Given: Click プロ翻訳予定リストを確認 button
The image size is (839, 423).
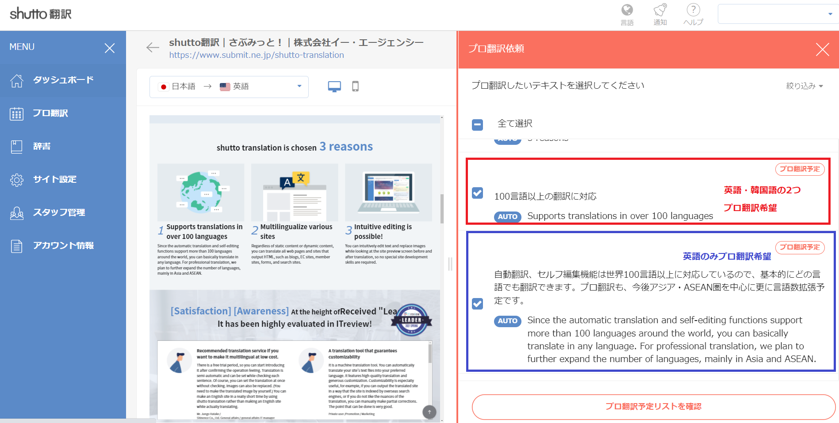Looking at the screenshot, I should 653,407.
